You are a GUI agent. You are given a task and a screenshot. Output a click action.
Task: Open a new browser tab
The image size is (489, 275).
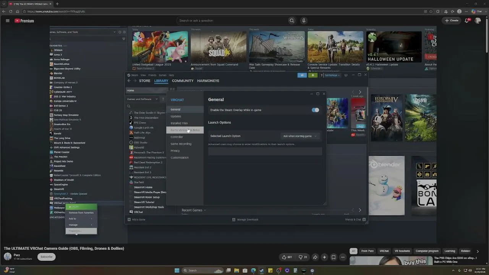point(57,4)
